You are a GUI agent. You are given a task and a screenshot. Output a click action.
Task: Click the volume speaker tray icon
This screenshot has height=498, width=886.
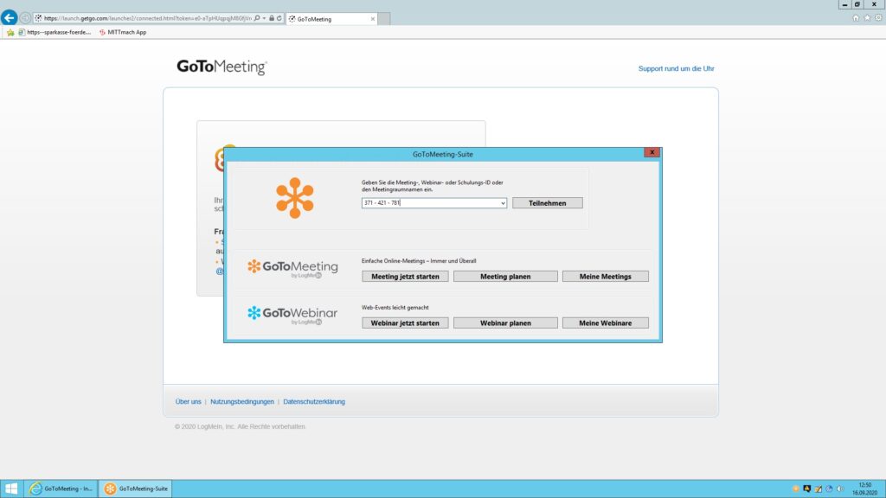pyautogui.click(x=840, y=489)
